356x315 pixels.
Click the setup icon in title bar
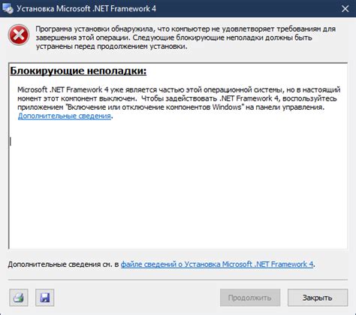[x=8, y=8]
